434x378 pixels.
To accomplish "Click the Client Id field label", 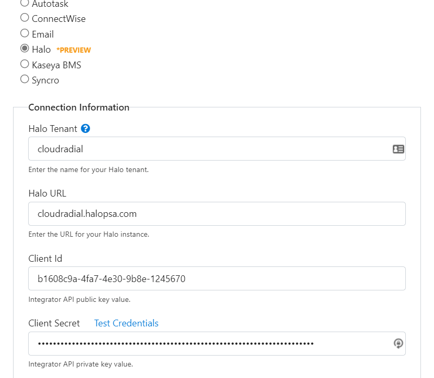I will (45, 259).
